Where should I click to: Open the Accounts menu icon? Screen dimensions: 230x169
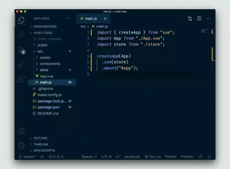coord(21,131)
